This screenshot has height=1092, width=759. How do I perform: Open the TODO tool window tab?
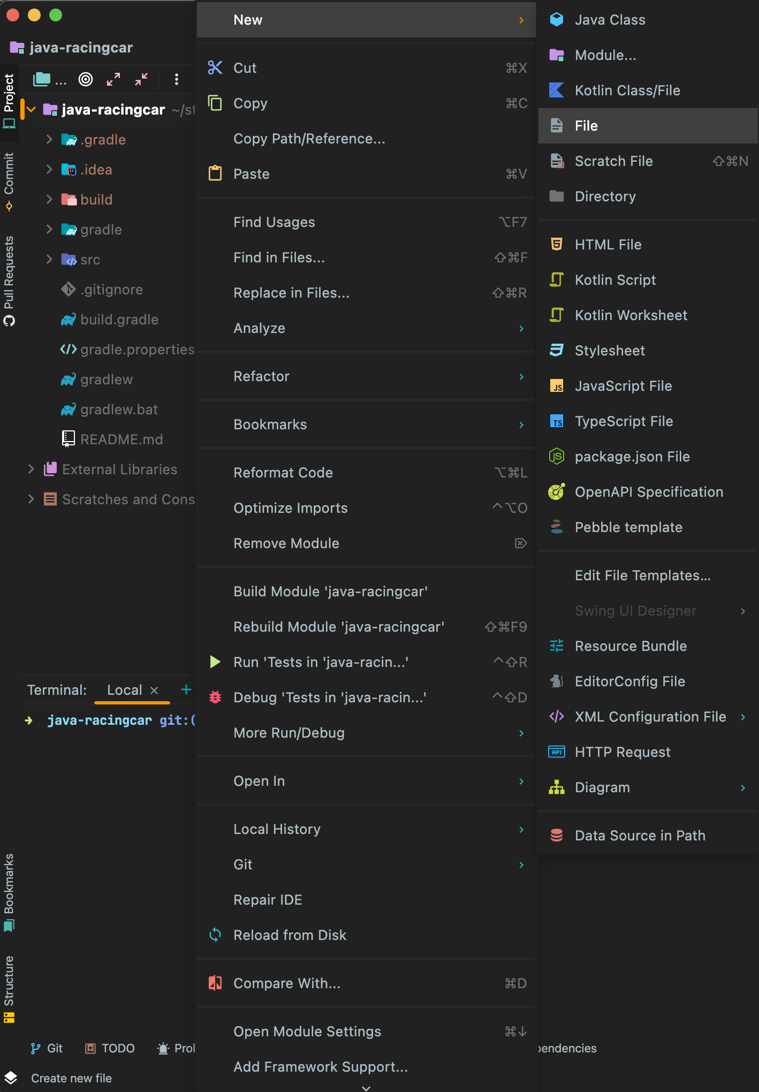(110, 1048)
